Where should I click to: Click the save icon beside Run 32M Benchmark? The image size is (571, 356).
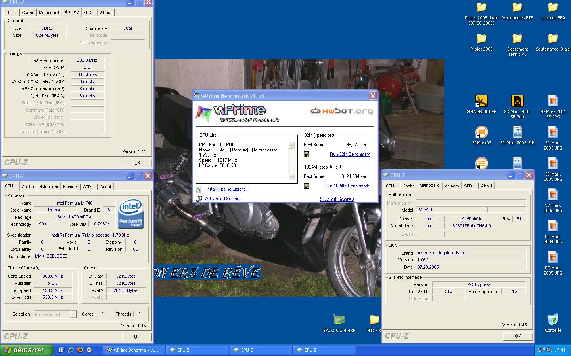pos(307,154)
